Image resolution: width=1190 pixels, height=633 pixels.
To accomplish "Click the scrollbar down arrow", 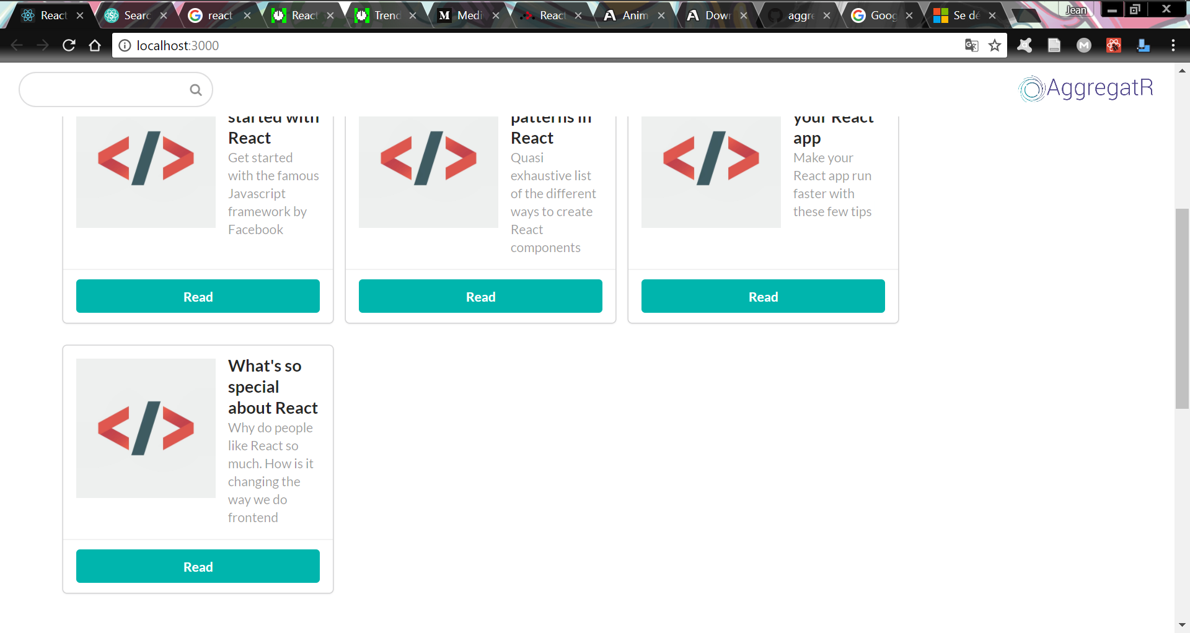I will [1182, 625].
